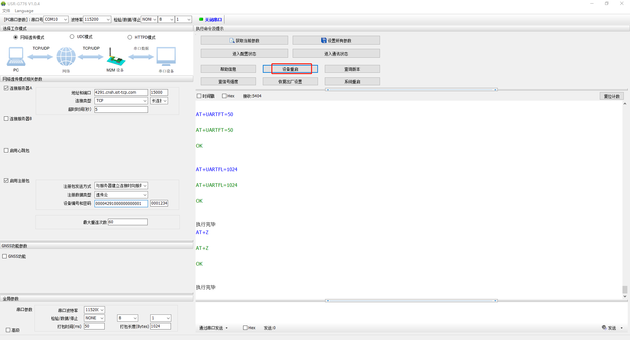This screenshot has height=340, width=630.
Task: Click the send icon at bottom right
Action: [604, 328]
